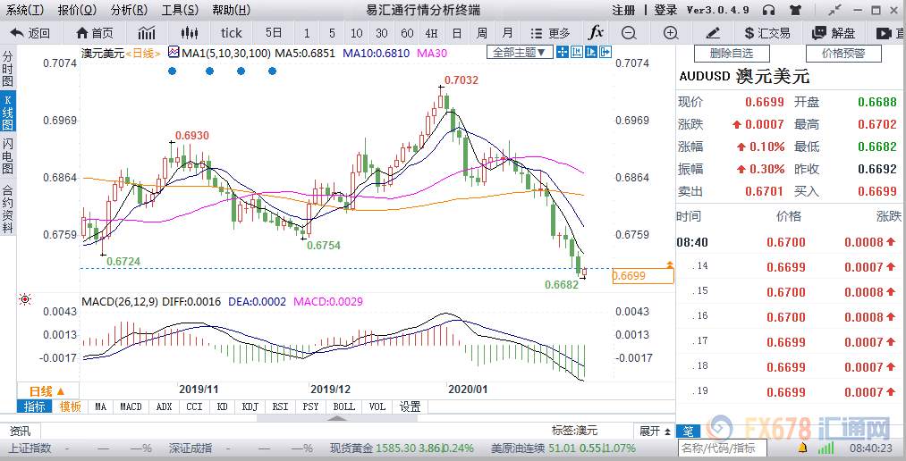
Task: Click 美原油连续 quote in status bar
Action: click(x=563, y=448)
